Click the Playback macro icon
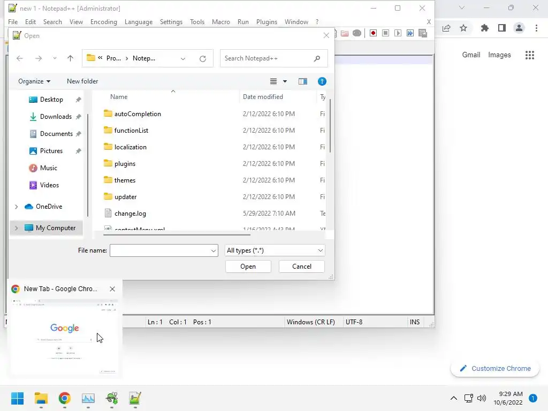548x411 pixels. pos(398,33)
